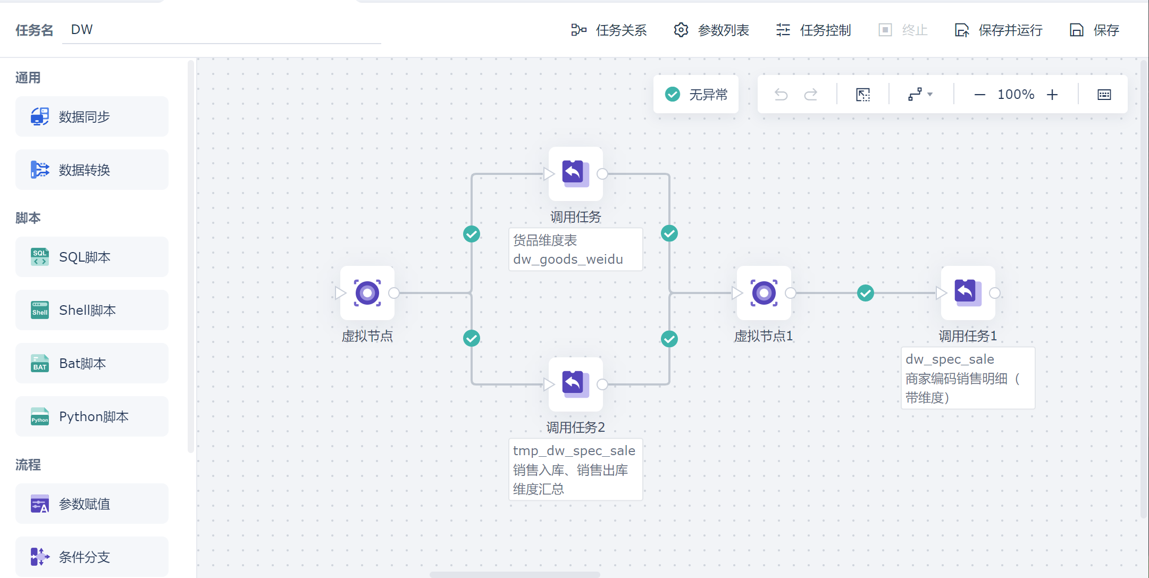Toggle the minimap keyboard-style icon
This screenshot has height=578, width=1149.
pos(1104,95)
